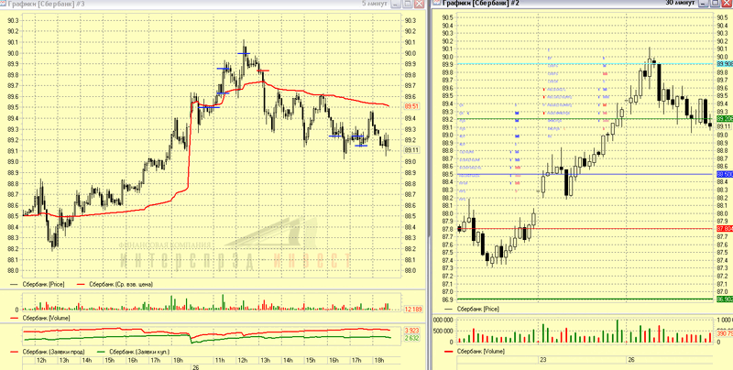Click red line swatch beside 'Ср. взв. цена'
This screenshot has height=370, width=733.
click(x=82, y=284)
